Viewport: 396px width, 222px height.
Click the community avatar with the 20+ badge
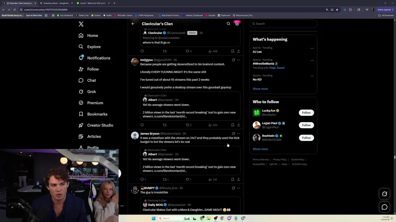click(237, 23)
